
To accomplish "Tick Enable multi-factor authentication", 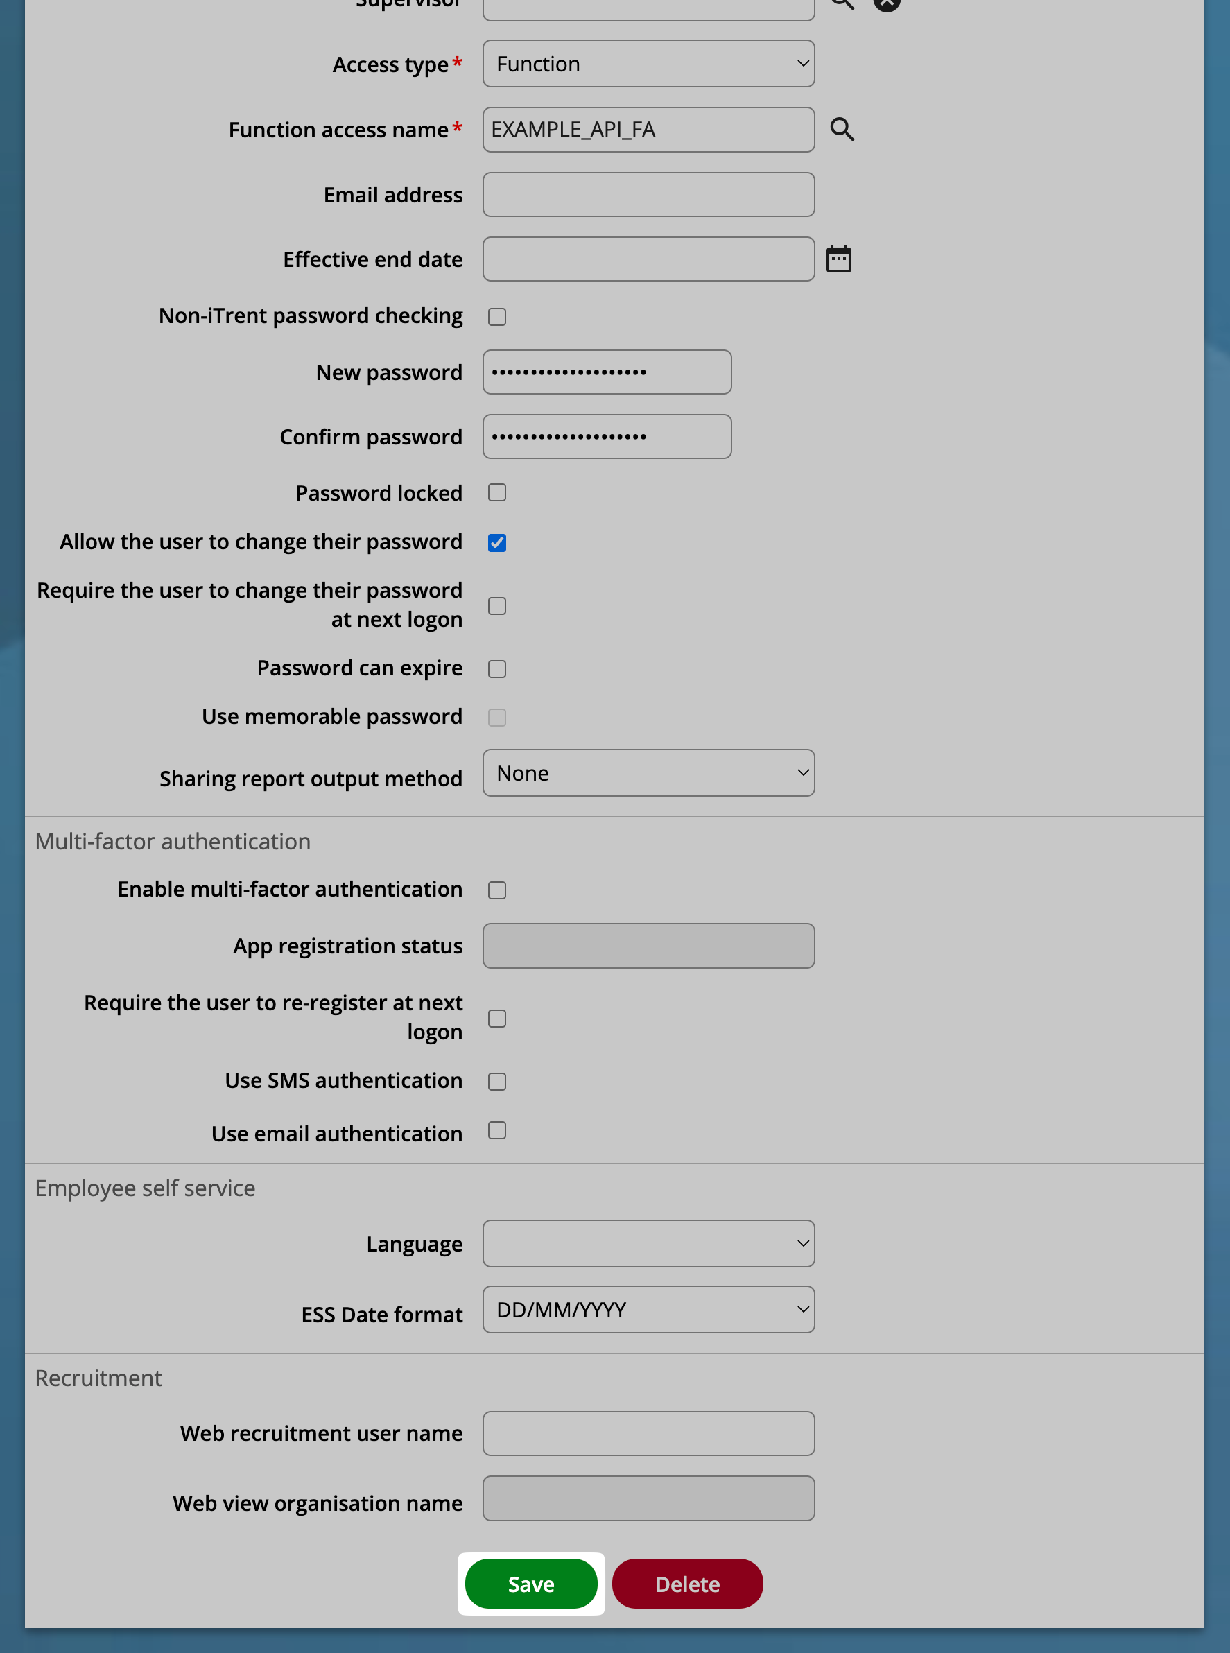I will [496, 890].
